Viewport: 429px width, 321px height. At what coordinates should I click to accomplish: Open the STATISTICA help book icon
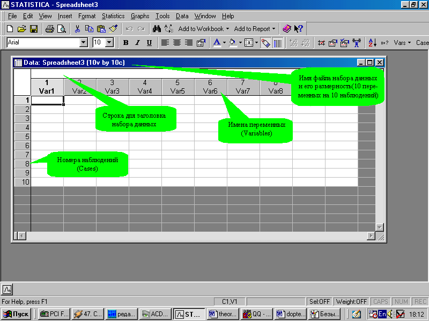[x=287, y=29]
